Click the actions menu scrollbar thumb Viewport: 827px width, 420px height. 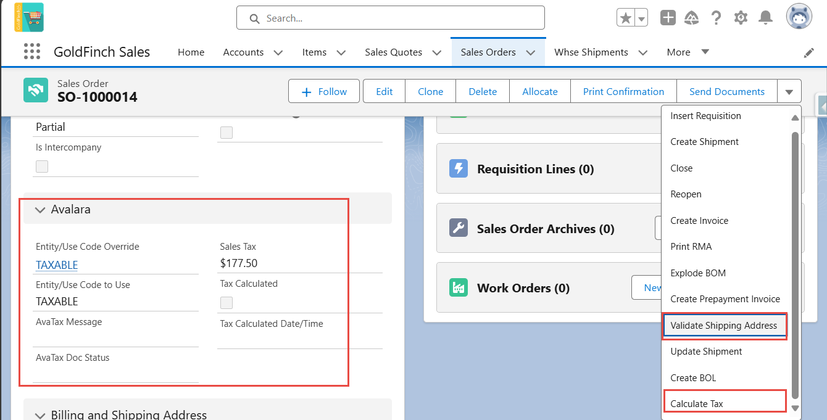click(x=795, y=265)
